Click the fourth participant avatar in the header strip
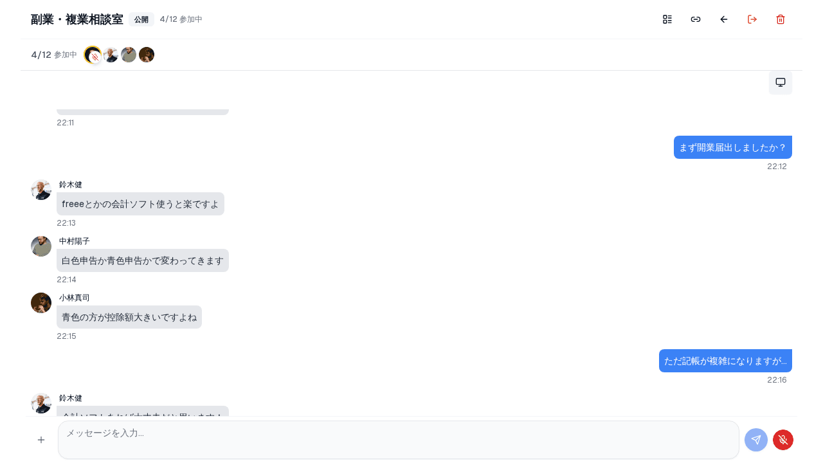823x463 pixels. point(147,55)
